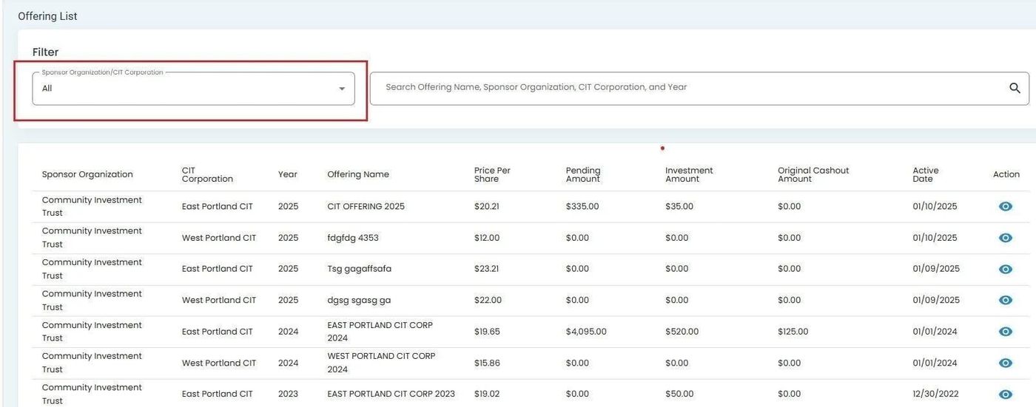Click the 12/30/2022 active date

[936, 394]
